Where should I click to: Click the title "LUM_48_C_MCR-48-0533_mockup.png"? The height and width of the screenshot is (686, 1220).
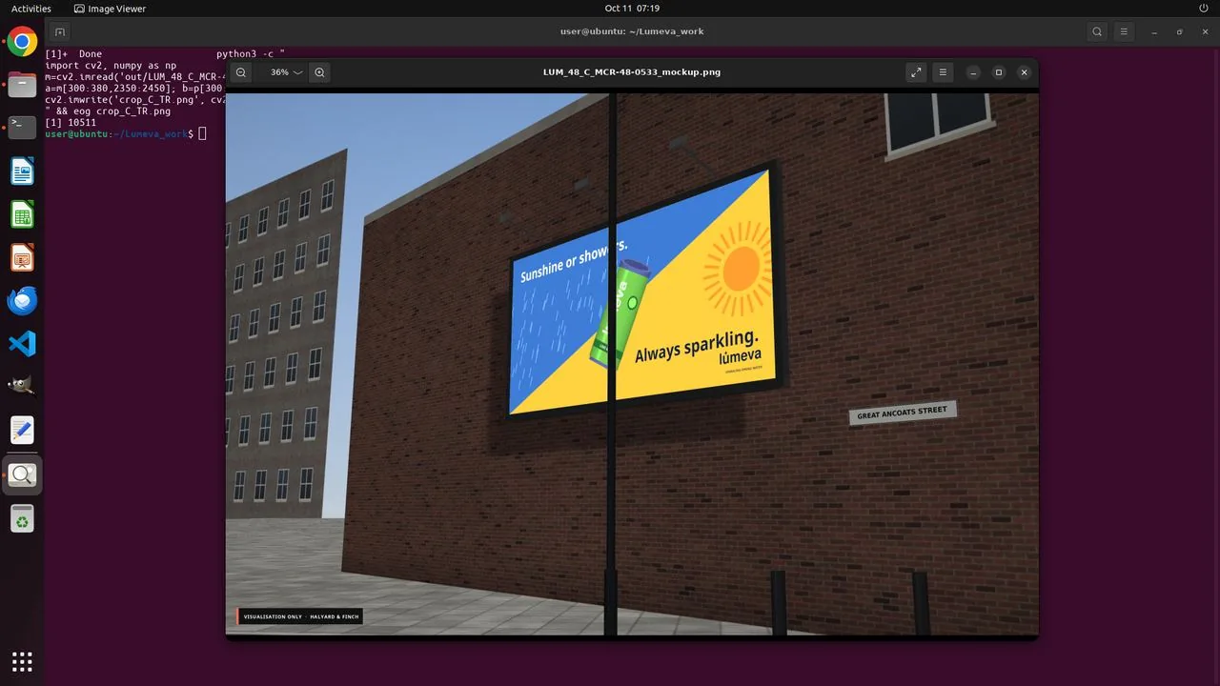631,72
